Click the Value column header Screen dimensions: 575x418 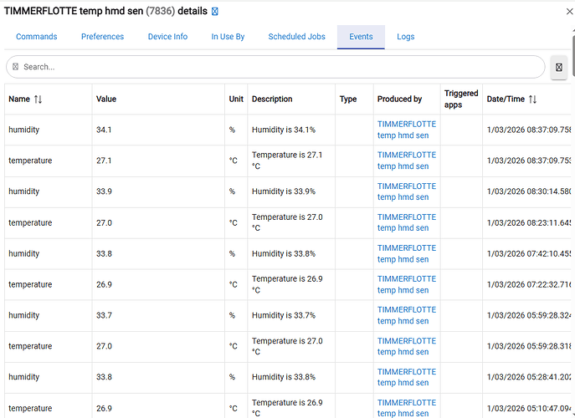[x=106, y=99]
